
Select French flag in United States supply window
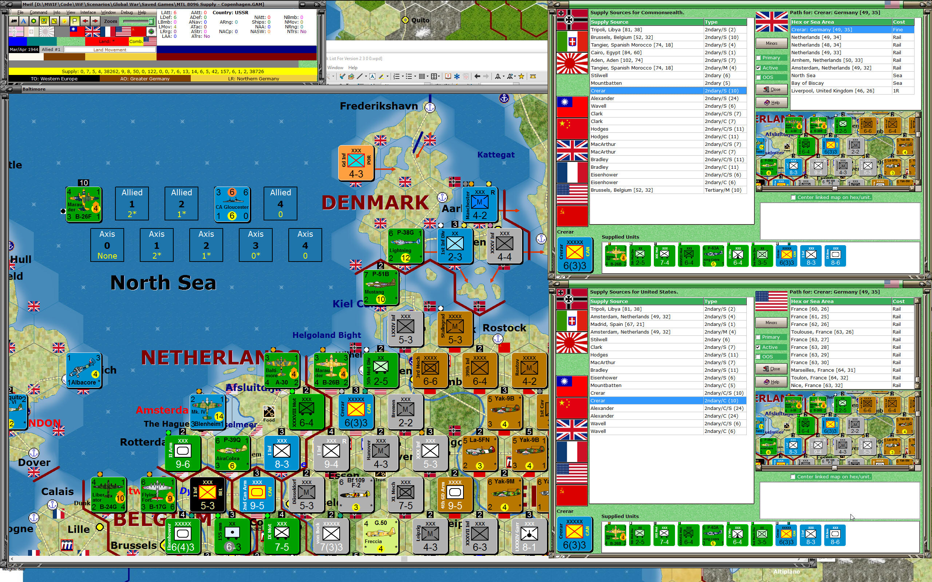pyautogui.click(x=572, y=451)
